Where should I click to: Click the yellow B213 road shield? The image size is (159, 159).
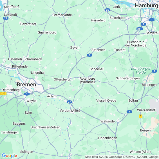point(3,93)
